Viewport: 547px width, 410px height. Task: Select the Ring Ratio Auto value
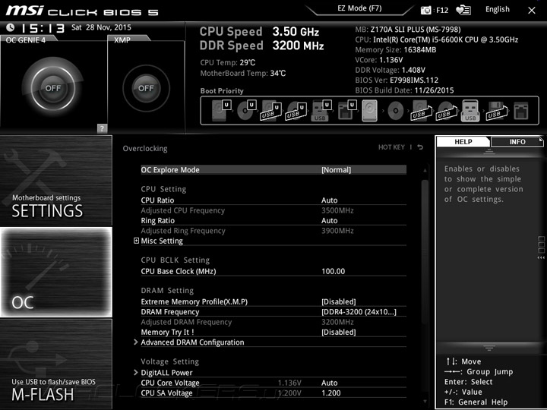click(x=329, y=220)
